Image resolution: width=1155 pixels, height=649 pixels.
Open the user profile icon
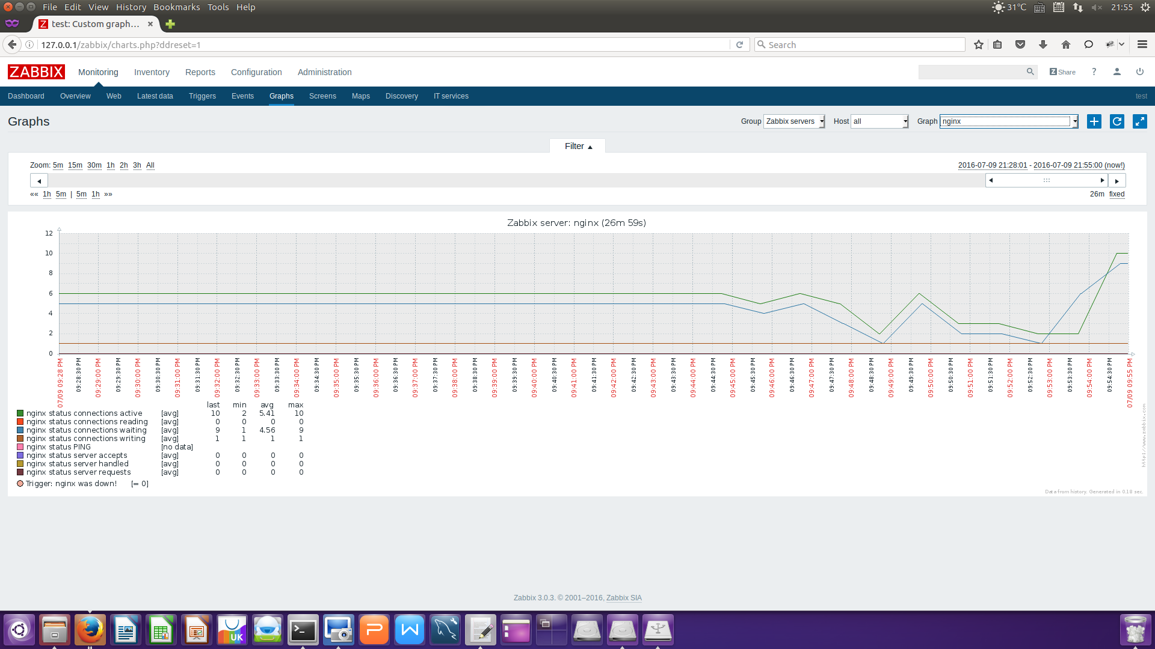click(x=1117, y=72)
